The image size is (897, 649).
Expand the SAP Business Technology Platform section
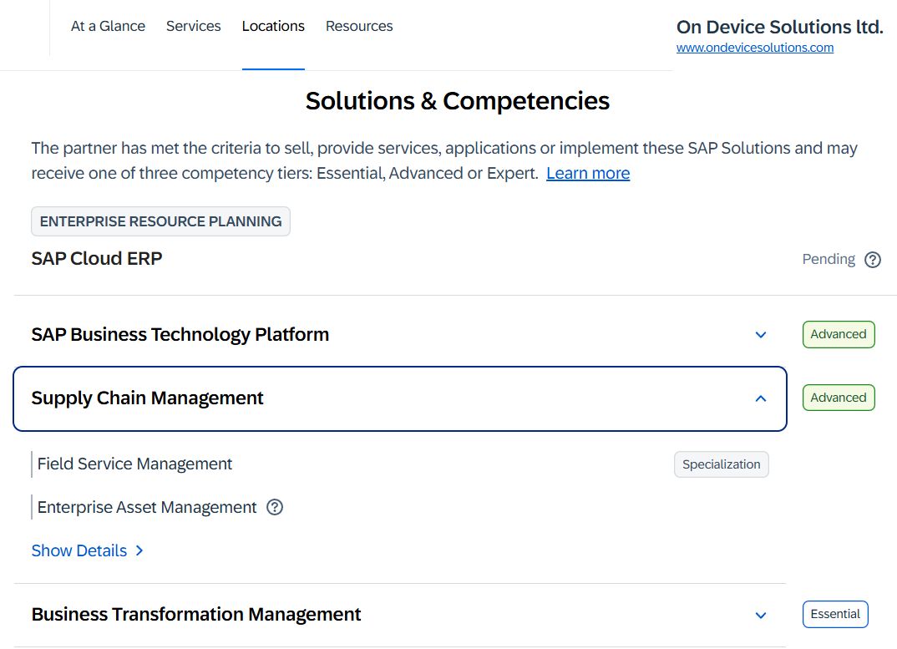761,334
